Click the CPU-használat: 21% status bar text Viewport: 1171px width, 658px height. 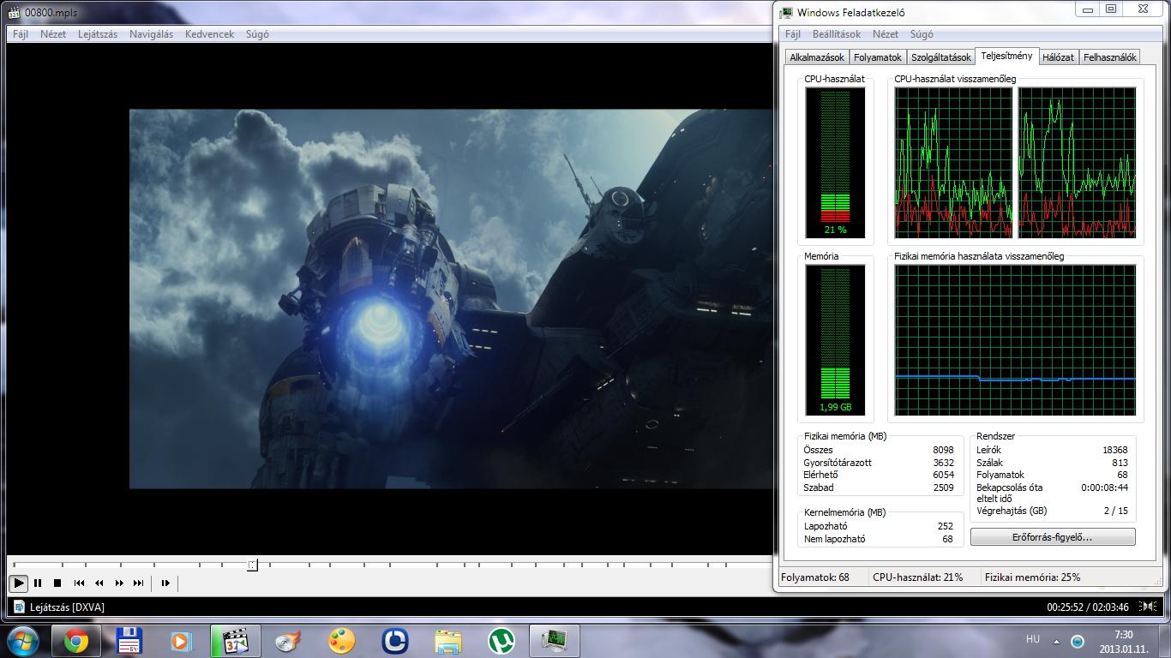917,577
